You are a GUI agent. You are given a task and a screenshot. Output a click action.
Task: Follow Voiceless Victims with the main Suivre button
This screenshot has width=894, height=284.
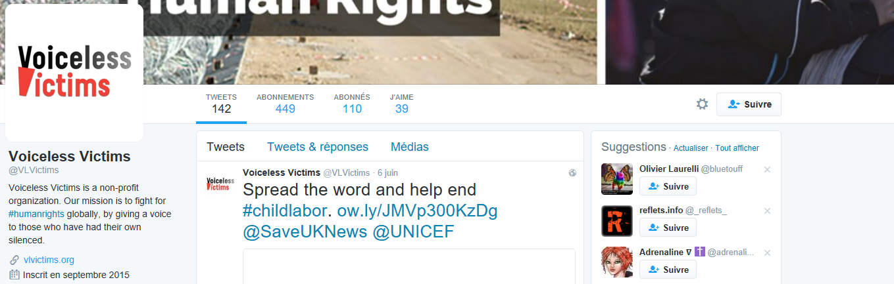[x=749, y=104]
